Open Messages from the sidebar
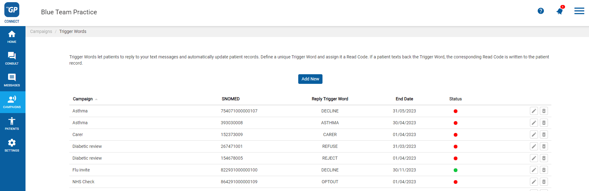 pos(12,80)
